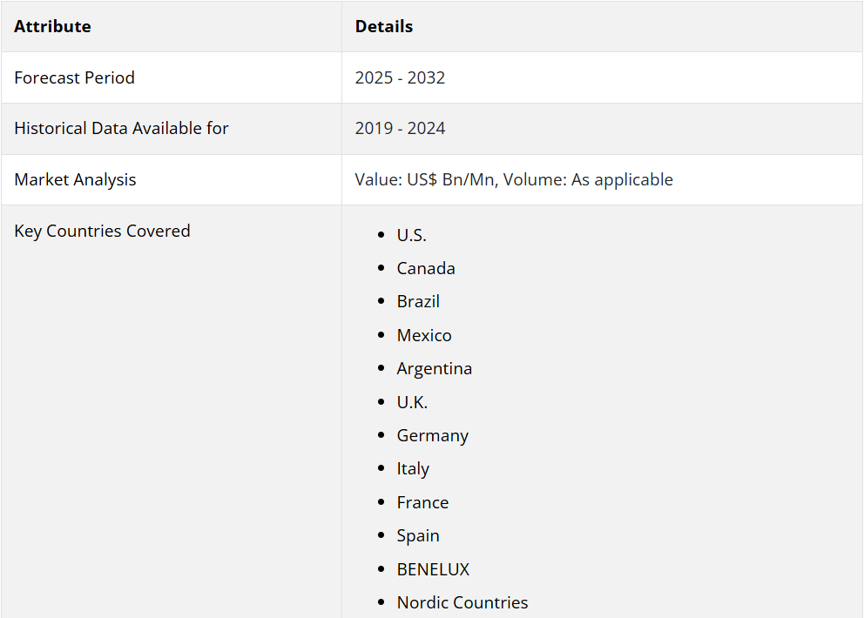Select Mexico list item
This screenshot has width=864, height=618.
tap(424, 335)
